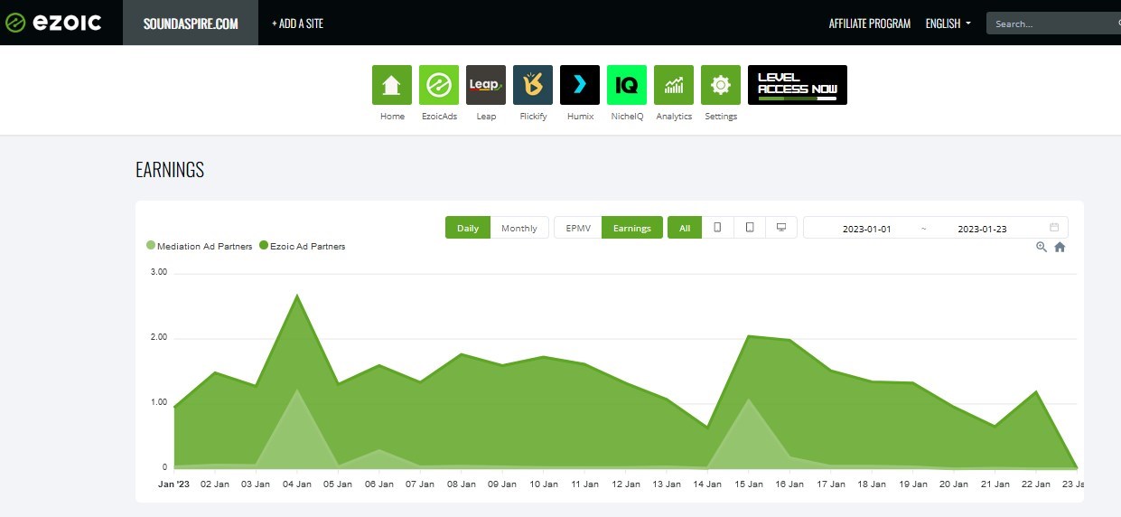Toggle Mediation Ad Partners legend series
Screen dimensions: 1121x517
click(200, 246)
